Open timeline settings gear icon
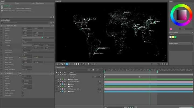Image resolution: width=194 pixels, height=108 pixels. point(93,70)
